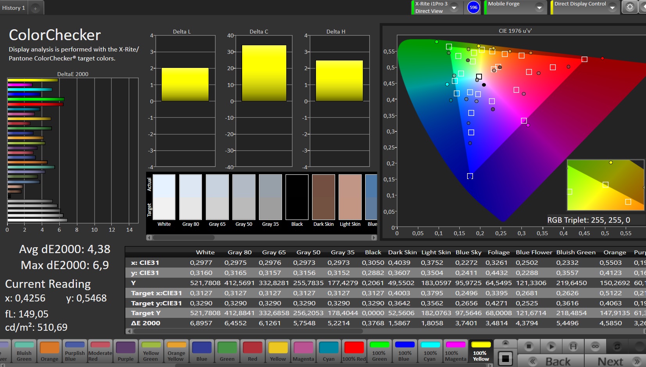Expand the Direct Display Control dropdown

[x=612, y=7]
